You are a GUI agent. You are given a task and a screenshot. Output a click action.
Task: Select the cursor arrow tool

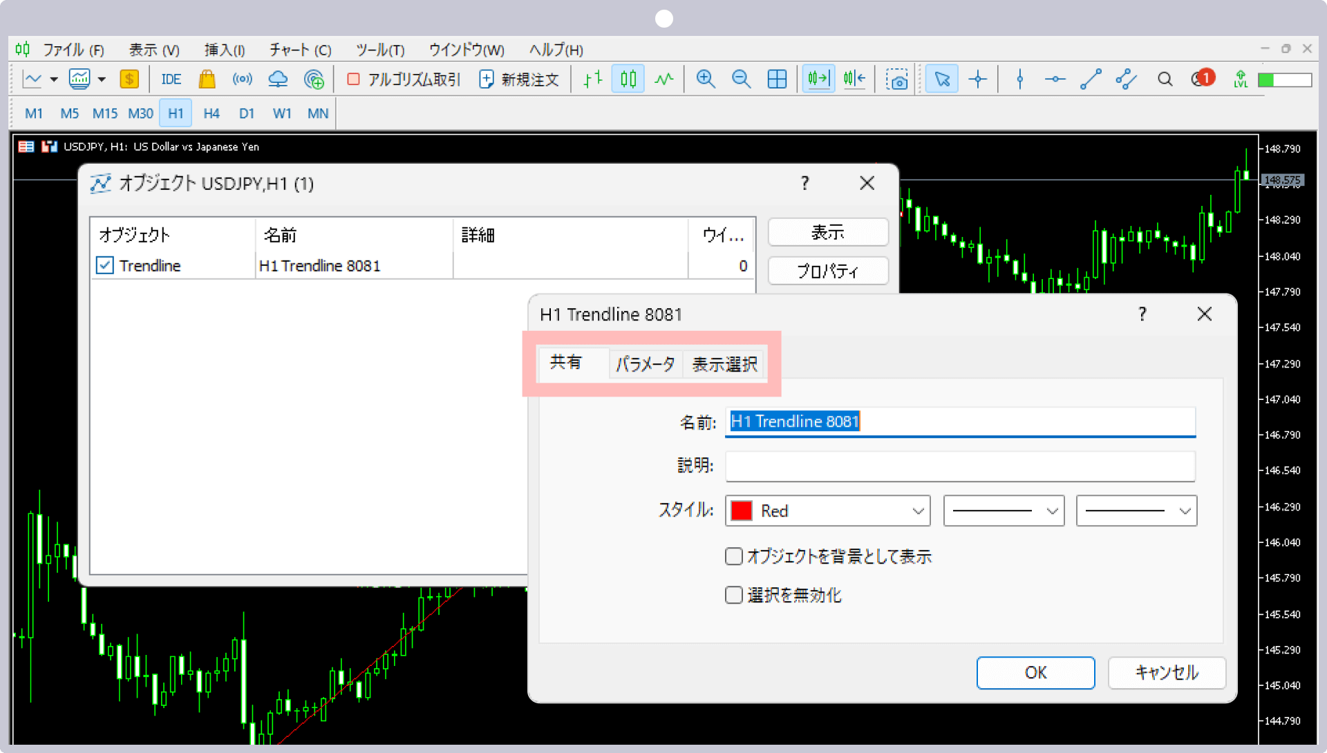point(942,79)
